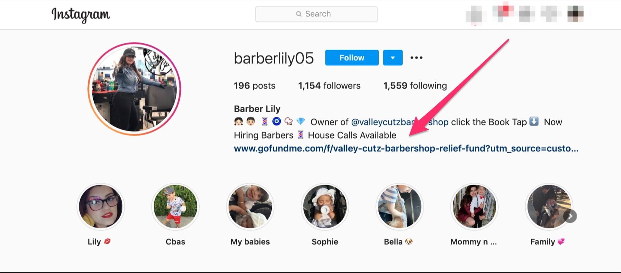
Task: Click the 196 posts count
Action: (x=255, y=86)
